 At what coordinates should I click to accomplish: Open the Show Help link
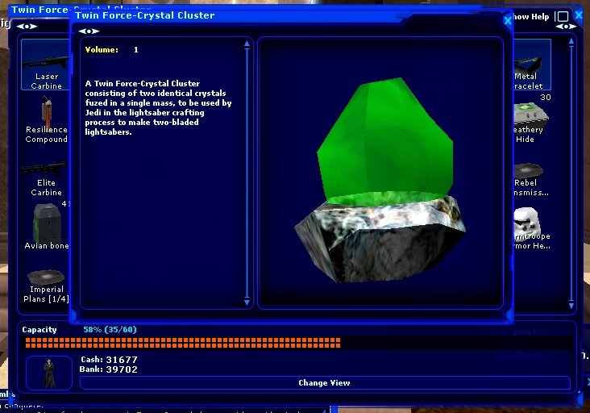533,16
